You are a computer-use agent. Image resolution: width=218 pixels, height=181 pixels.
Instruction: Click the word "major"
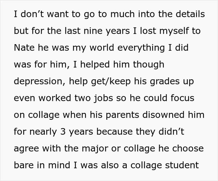[x=95, y=149]
